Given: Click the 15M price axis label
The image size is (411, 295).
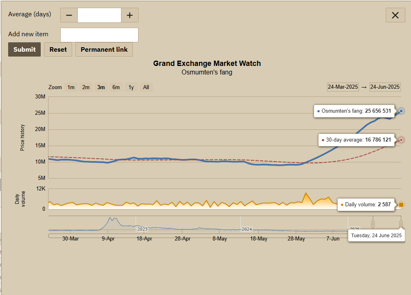Looking at the screenshot, I should coord(40,146).
